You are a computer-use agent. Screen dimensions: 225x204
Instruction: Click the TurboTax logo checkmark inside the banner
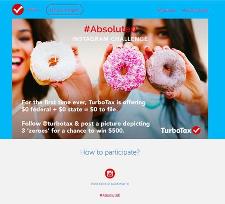(197, 130)
